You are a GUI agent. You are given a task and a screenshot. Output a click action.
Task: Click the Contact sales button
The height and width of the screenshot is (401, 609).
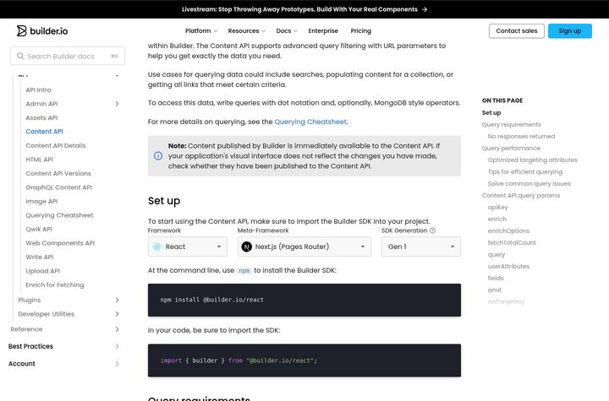(x=517, y=31)
